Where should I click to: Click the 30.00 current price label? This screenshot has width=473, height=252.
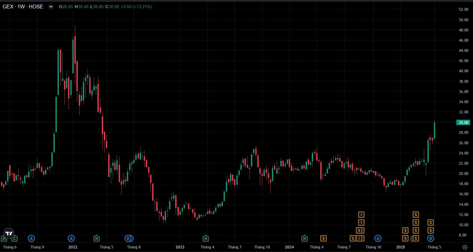click(463, 123)
